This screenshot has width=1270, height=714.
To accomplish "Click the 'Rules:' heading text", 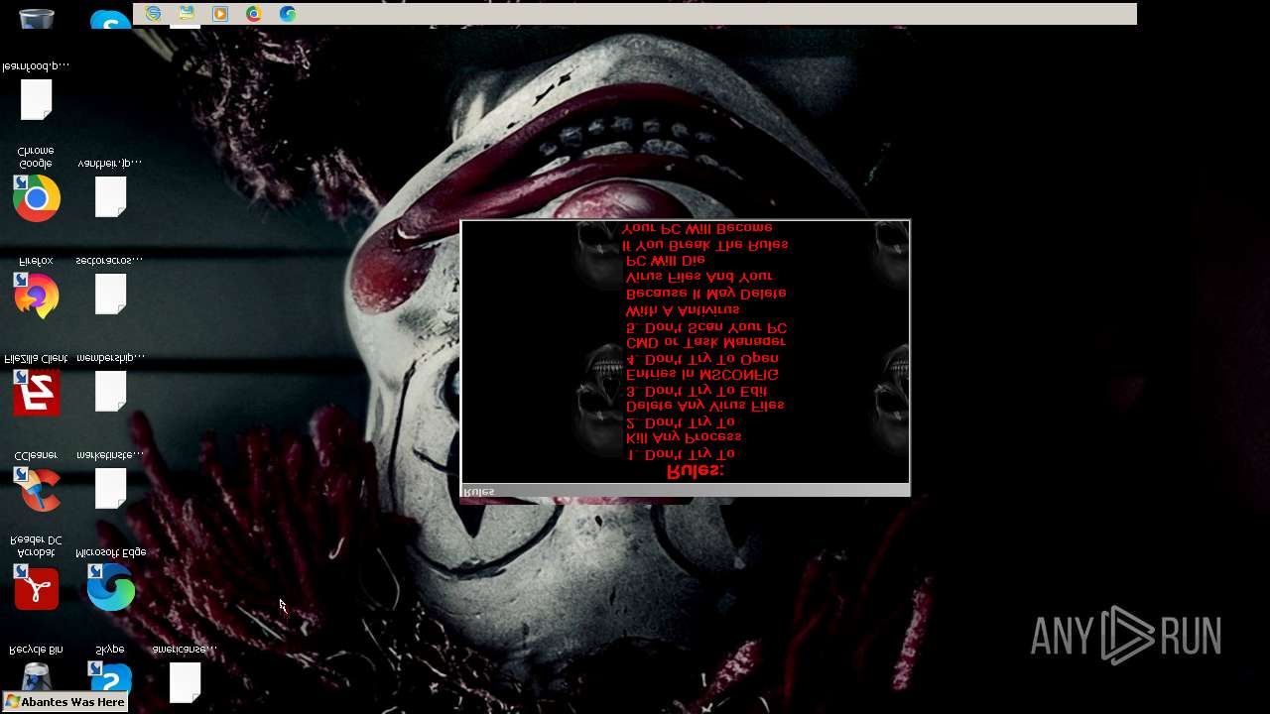I will (x=695, y=471).
